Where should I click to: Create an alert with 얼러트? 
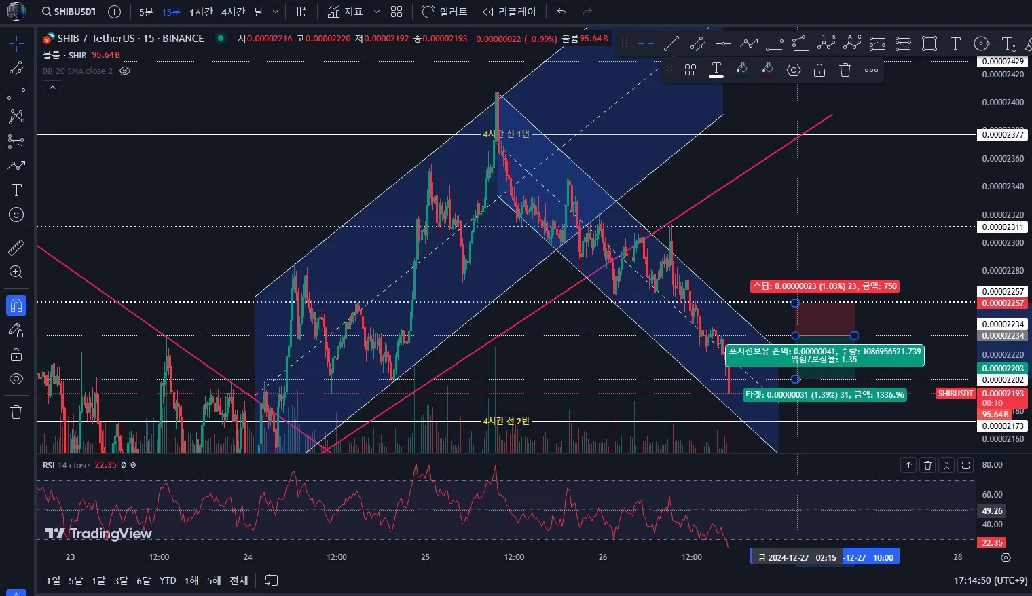click(x=445, y=12)
